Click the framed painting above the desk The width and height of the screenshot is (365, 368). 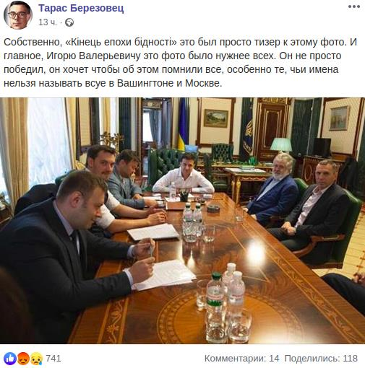(215, 118)
